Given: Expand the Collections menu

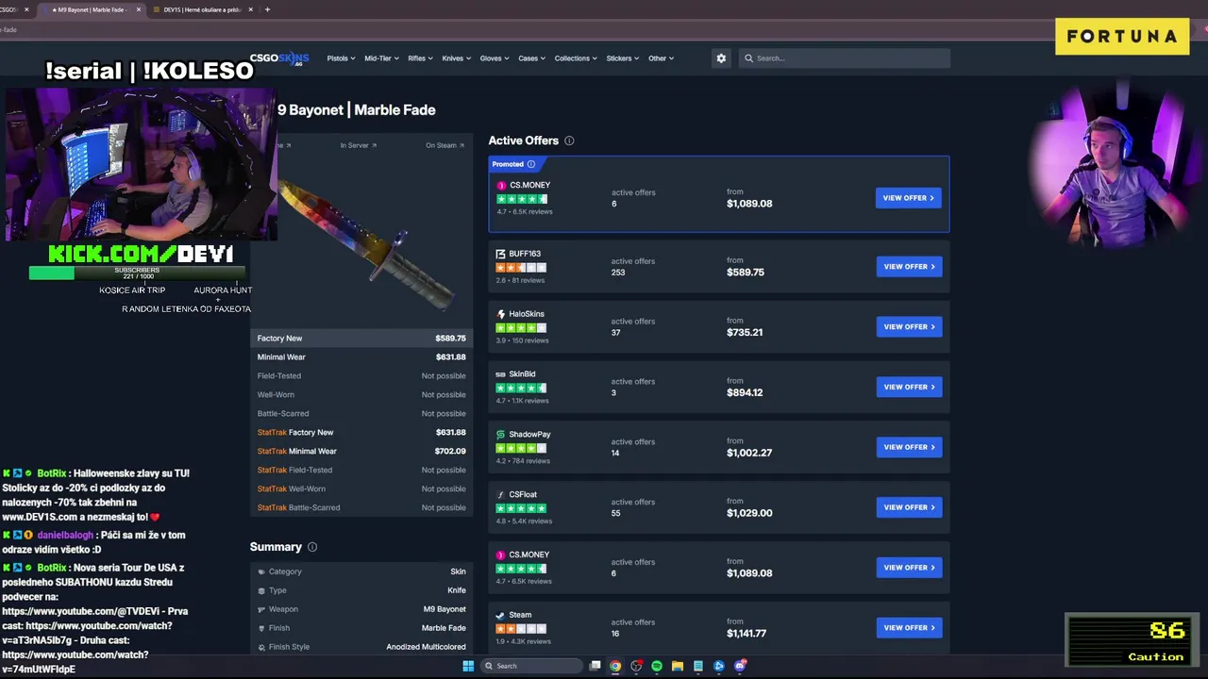Looking at the screenshot, I should pyautogui.click(x=576, y=58).
